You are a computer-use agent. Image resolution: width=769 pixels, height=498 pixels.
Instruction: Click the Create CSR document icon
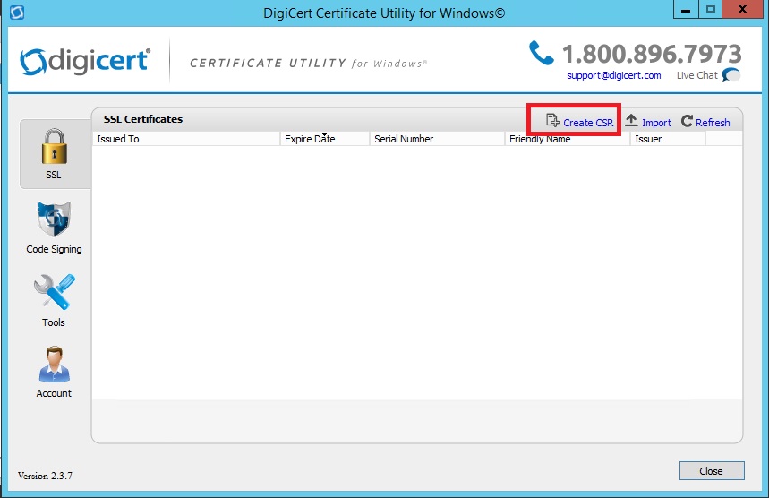coord(552,121)
